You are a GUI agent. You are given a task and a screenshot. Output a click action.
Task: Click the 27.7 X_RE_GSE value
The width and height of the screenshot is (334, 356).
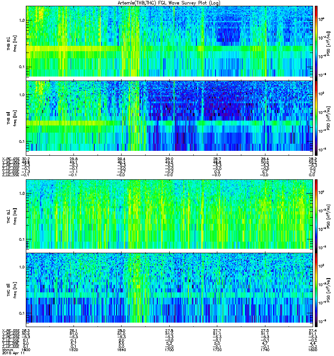(x=217, y=331)
